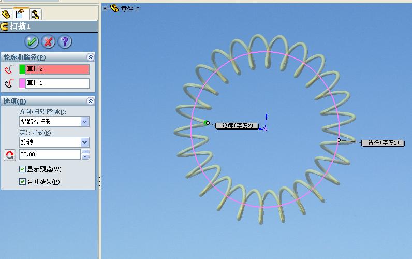Open the ConfigurationManager tab
Image resolution: width=412 pixels, height=259 pixels.
click(x=35, y=14)
